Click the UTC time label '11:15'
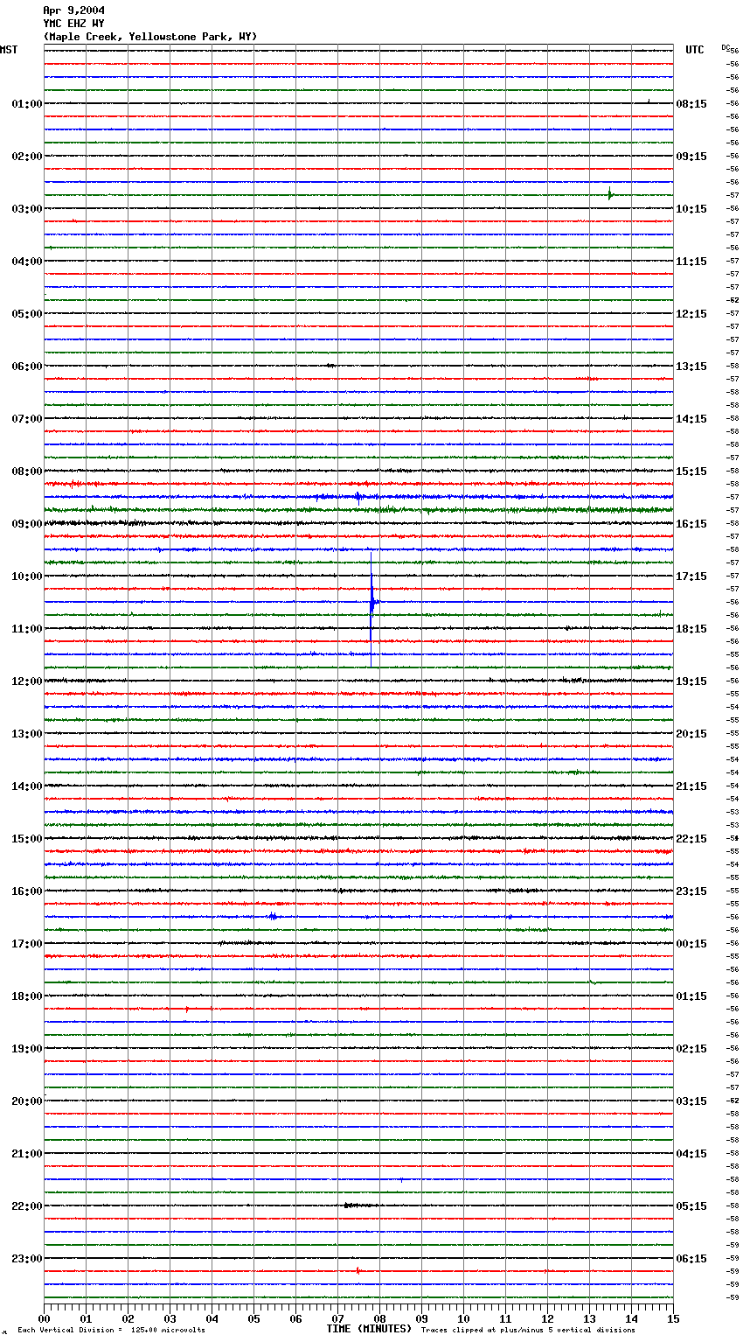 (x=691, y=262)
